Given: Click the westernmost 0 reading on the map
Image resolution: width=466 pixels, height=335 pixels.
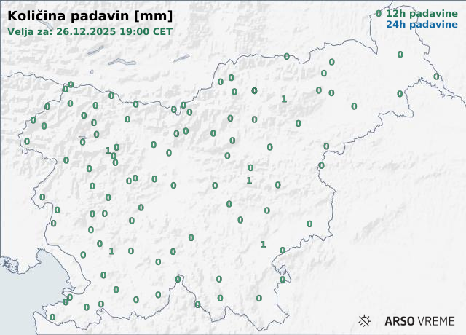Looking at the screenshot, I should [27, 141].
